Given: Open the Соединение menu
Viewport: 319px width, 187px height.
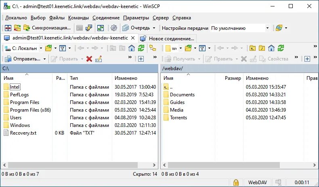Looking at the screenshot, I should point(106,18).
